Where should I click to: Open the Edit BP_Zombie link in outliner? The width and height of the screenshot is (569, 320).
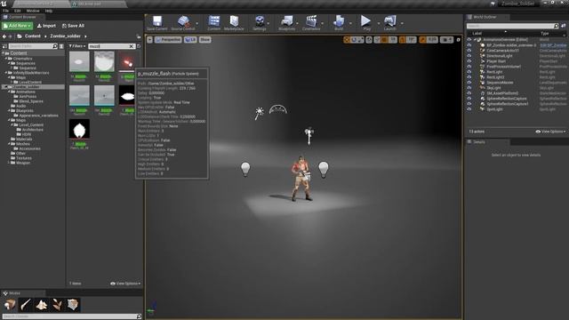coord(553,45)
